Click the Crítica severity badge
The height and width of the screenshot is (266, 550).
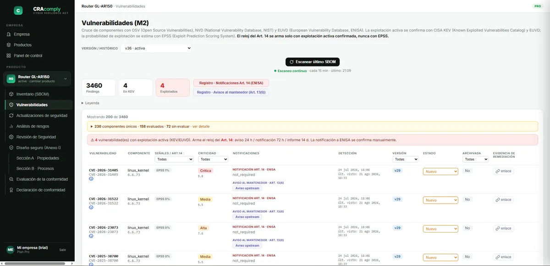click(x=206, y=171)
